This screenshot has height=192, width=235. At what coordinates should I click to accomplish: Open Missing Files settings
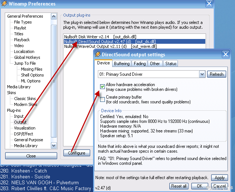point(32,69)
